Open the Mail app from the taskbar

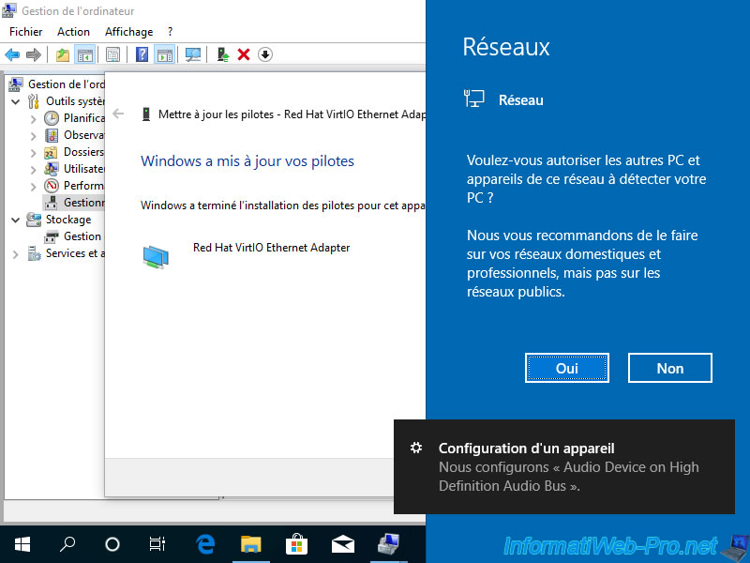342,544
